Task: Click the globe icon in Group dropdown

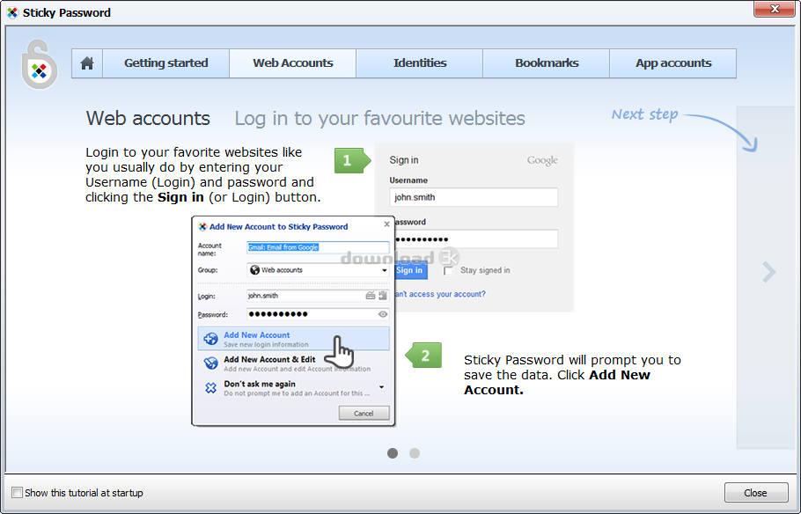Action: 254,270
